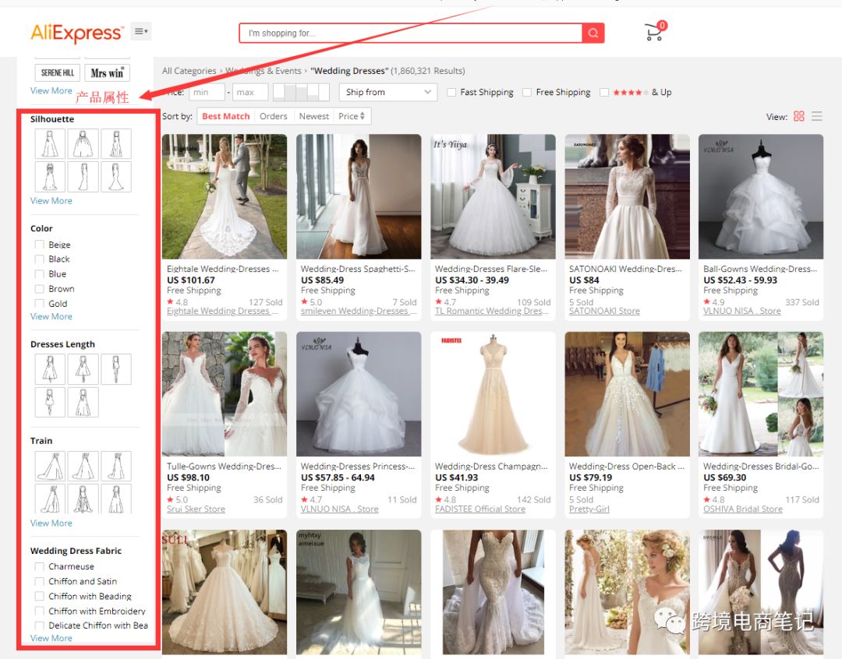Go to All Categories breadcrumb
Screen dimensions: 842x659
coord(189,71)
